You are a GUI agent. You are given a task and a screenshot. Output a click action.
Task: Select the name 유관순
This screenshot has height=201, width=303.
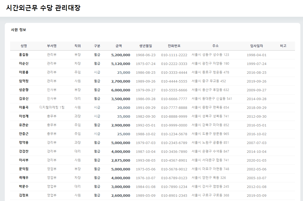coord(24,125)
